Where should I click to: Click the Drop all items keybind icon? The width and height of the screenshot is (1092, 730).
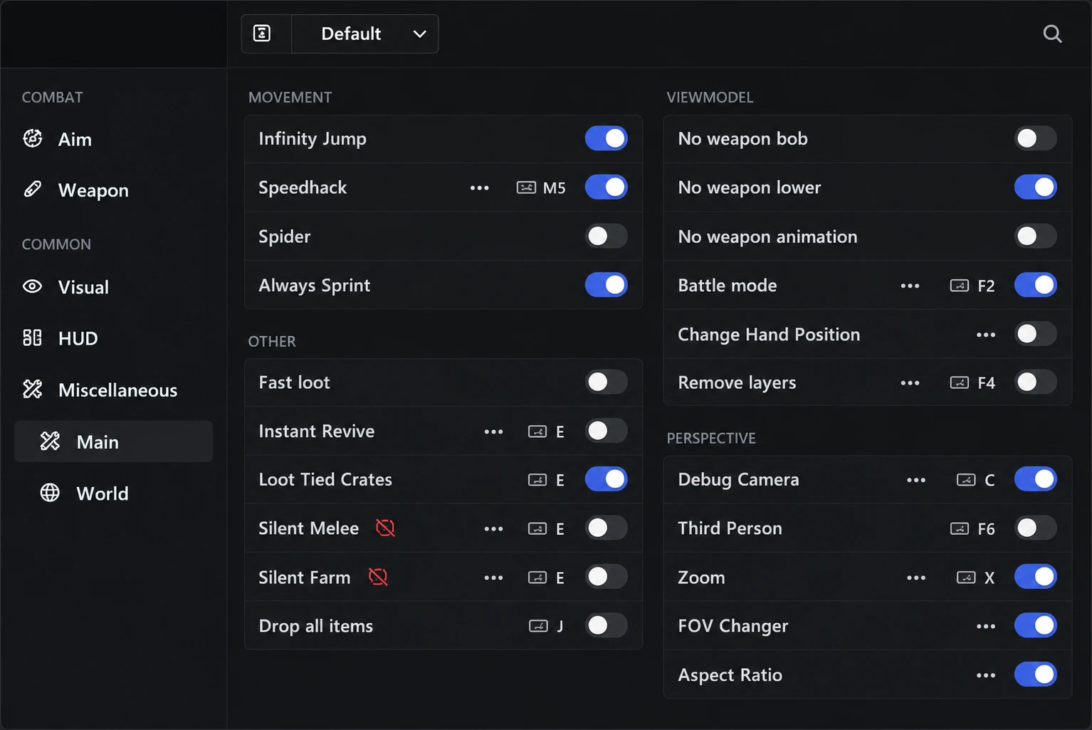point(538,626)
